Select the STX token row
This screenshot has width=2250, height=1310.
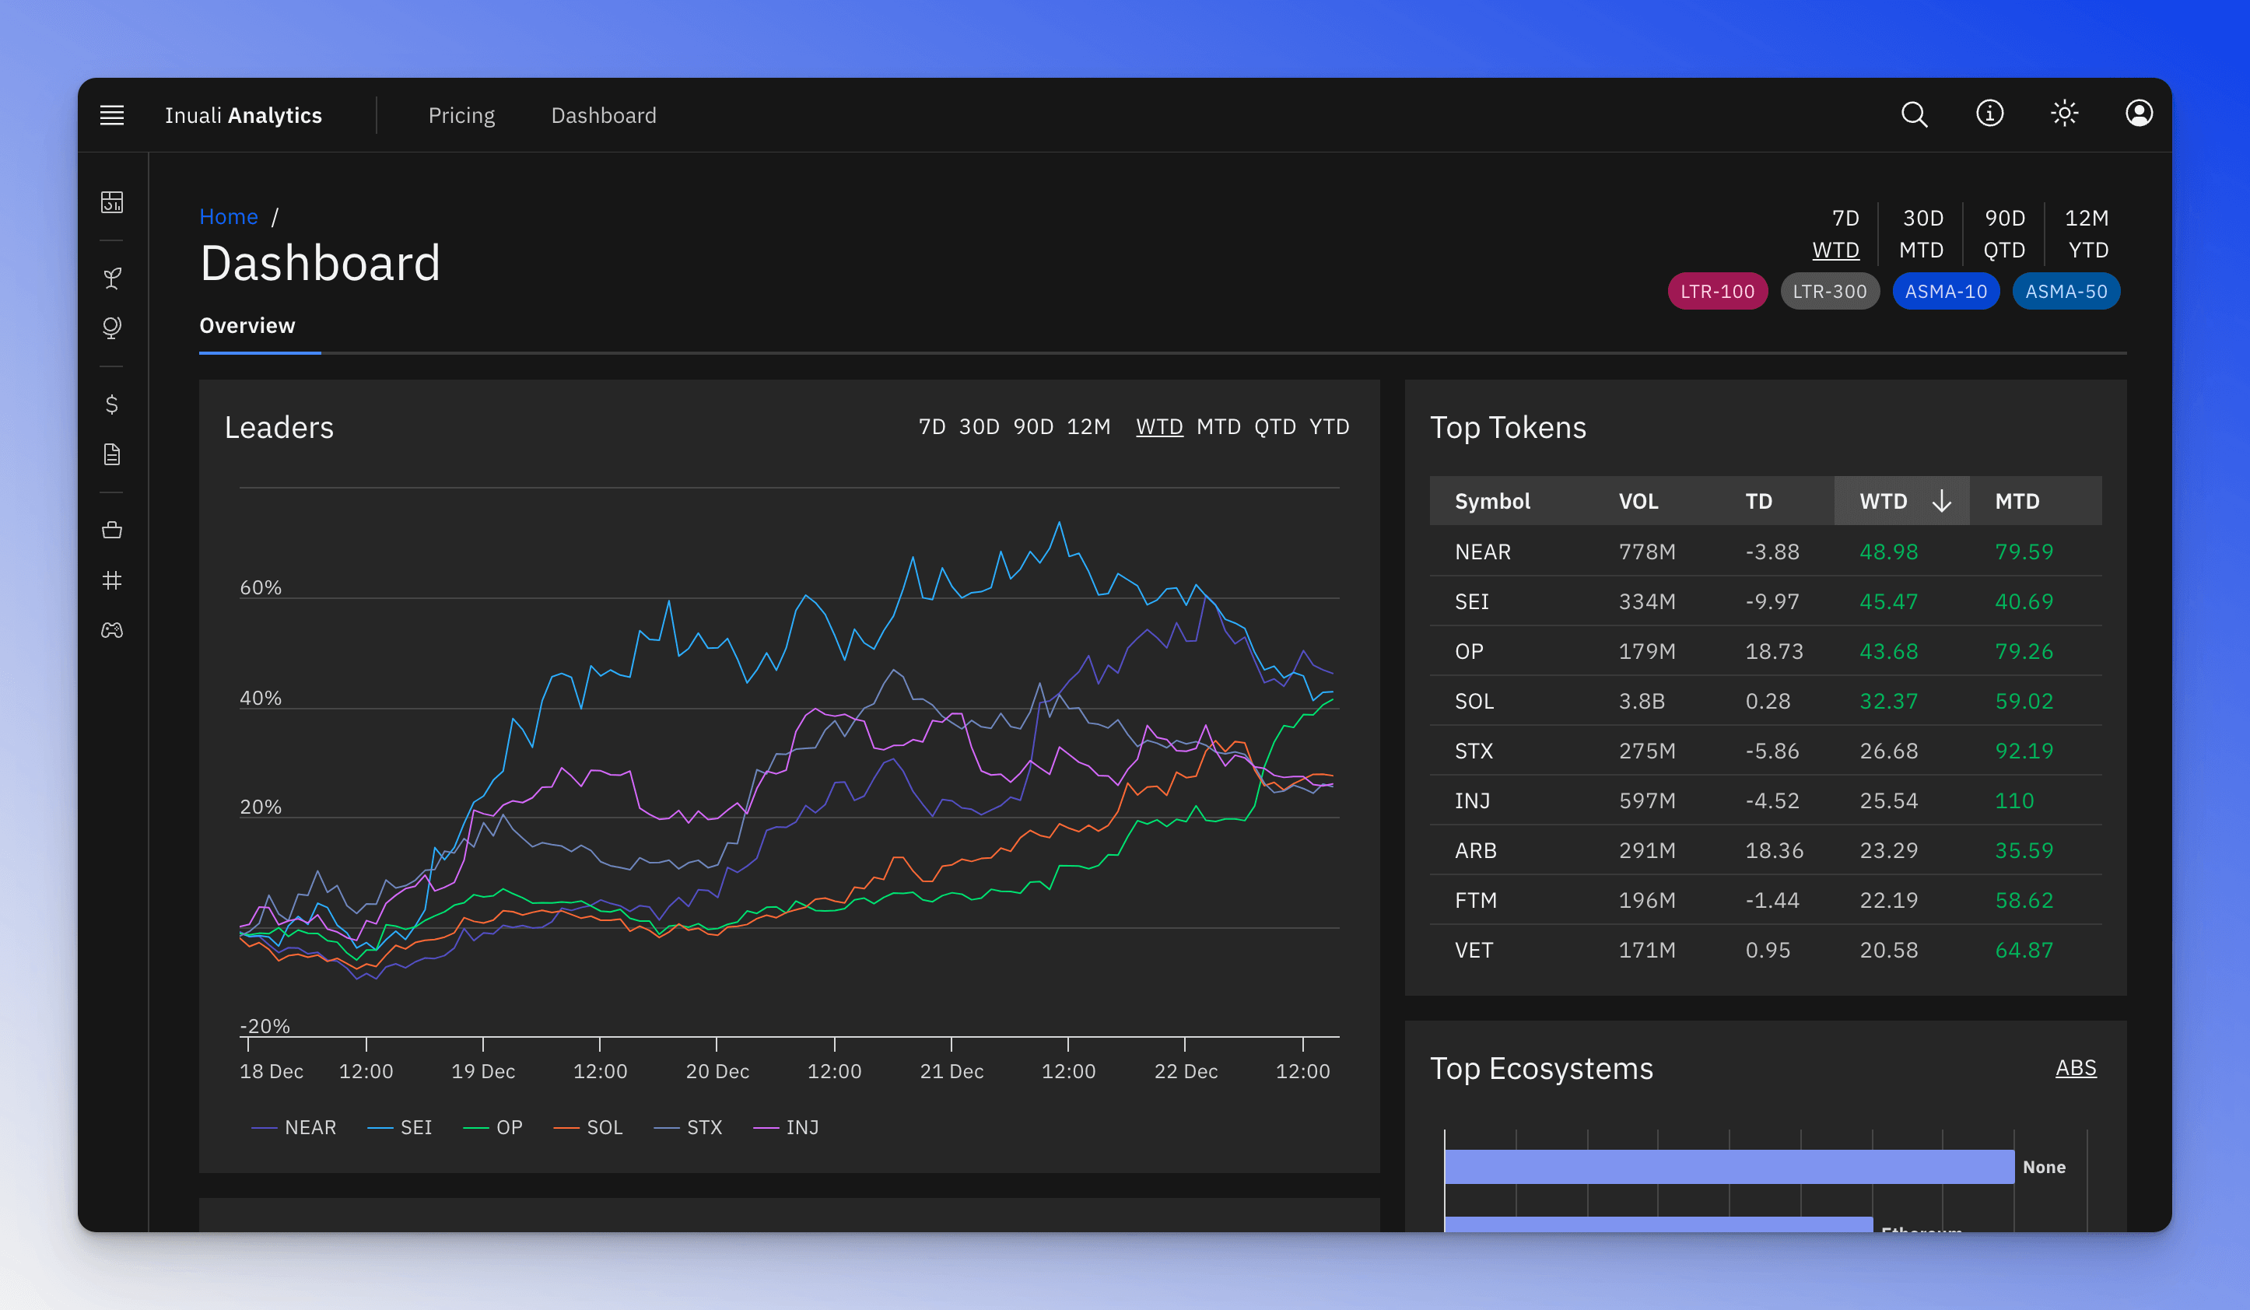[x=1765, y=751]
